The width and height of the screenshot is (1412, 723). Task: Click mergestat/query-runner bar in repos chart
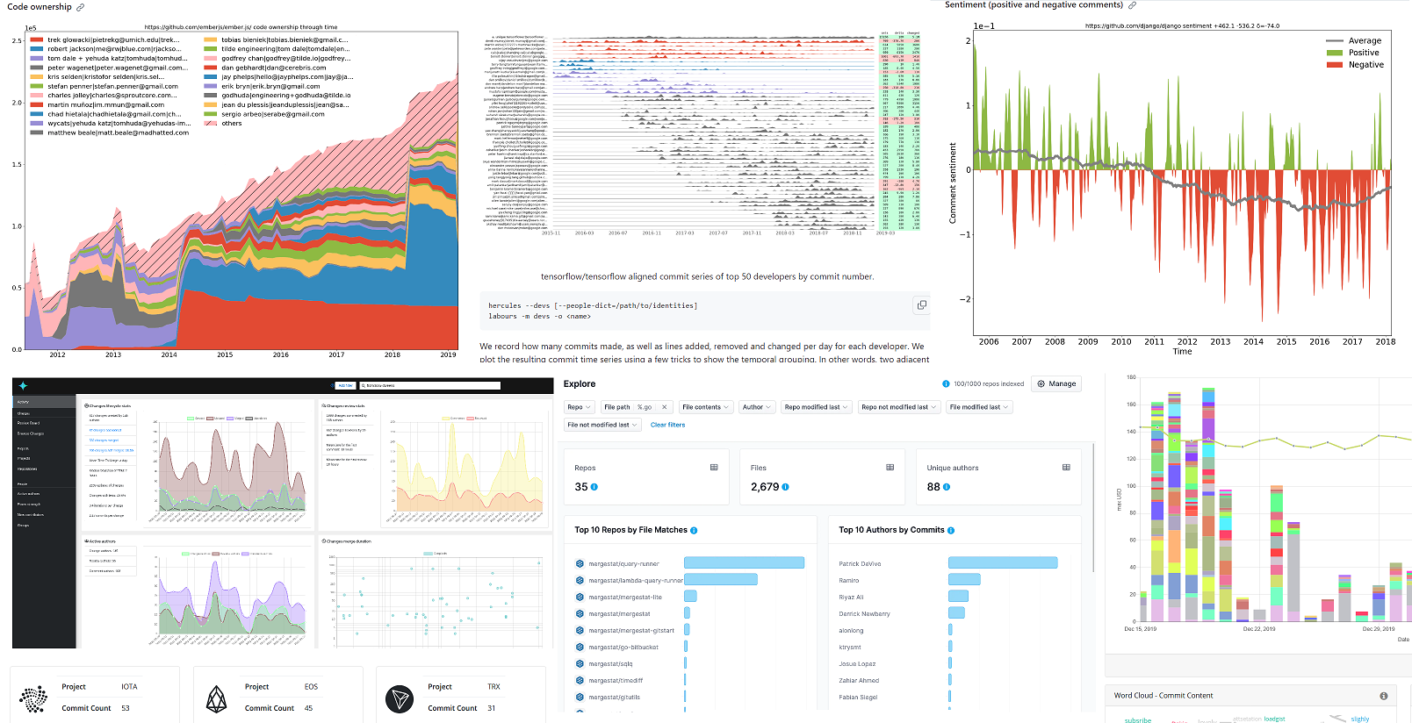tap(744, 563)
